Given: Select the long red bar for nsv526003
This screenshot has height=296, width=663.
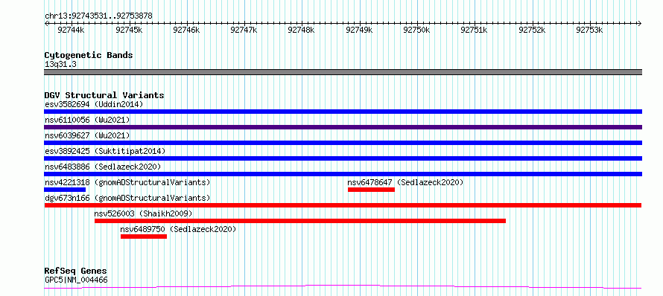Looking at the screenshot, I should (x=300, y=221).
